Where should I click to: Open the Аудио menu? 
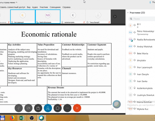tap(35, 7)
